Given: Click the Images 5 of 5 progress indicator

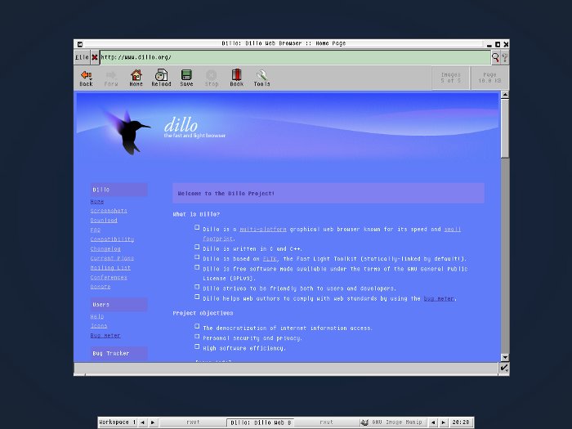Looking at the screenshot, I should coord(450,78).
